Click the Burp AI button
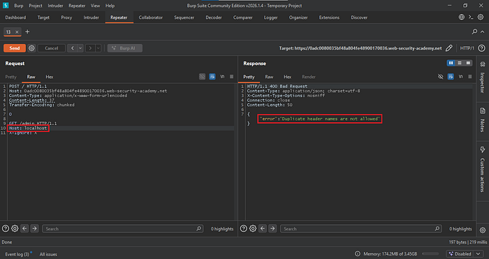 [125, 48]
